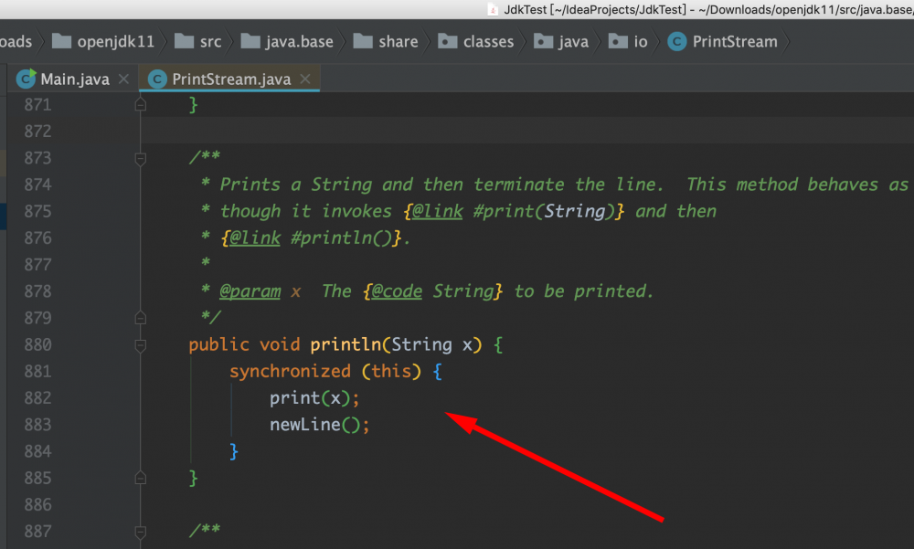The width and height of the screenshot is (914, 549).
Task: Click line number 882 in gutter
Action: 37,398
